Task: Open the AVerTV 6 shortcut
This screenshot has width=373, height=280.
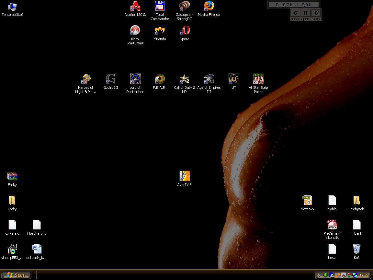Action: click(x=184, y=177)
